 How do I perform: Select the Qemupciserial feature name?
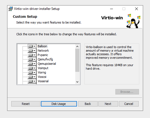[x=47, y=64]
